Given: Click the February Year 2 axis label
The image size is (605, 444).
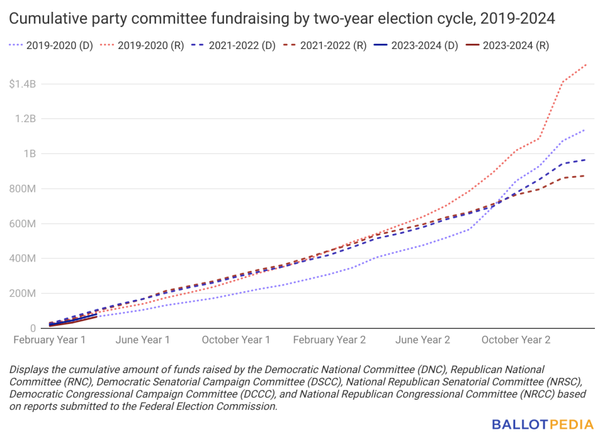Looking at the screenshot, I should click(x=330, y=340).
